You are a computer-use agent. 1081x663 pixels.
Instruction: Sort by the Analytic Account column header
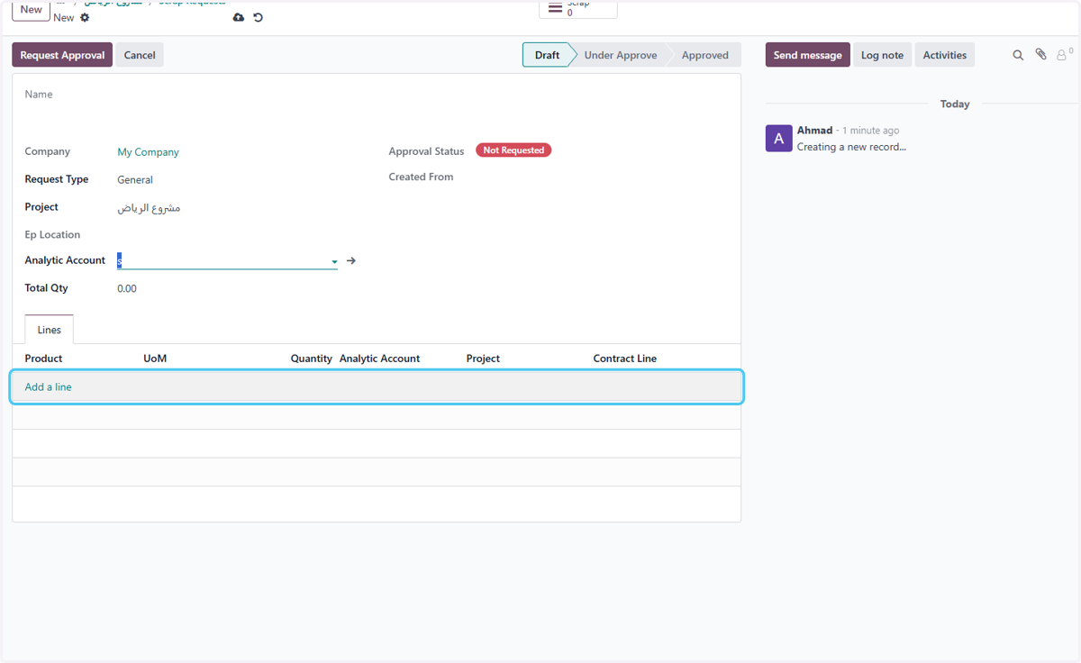point(379,359)
